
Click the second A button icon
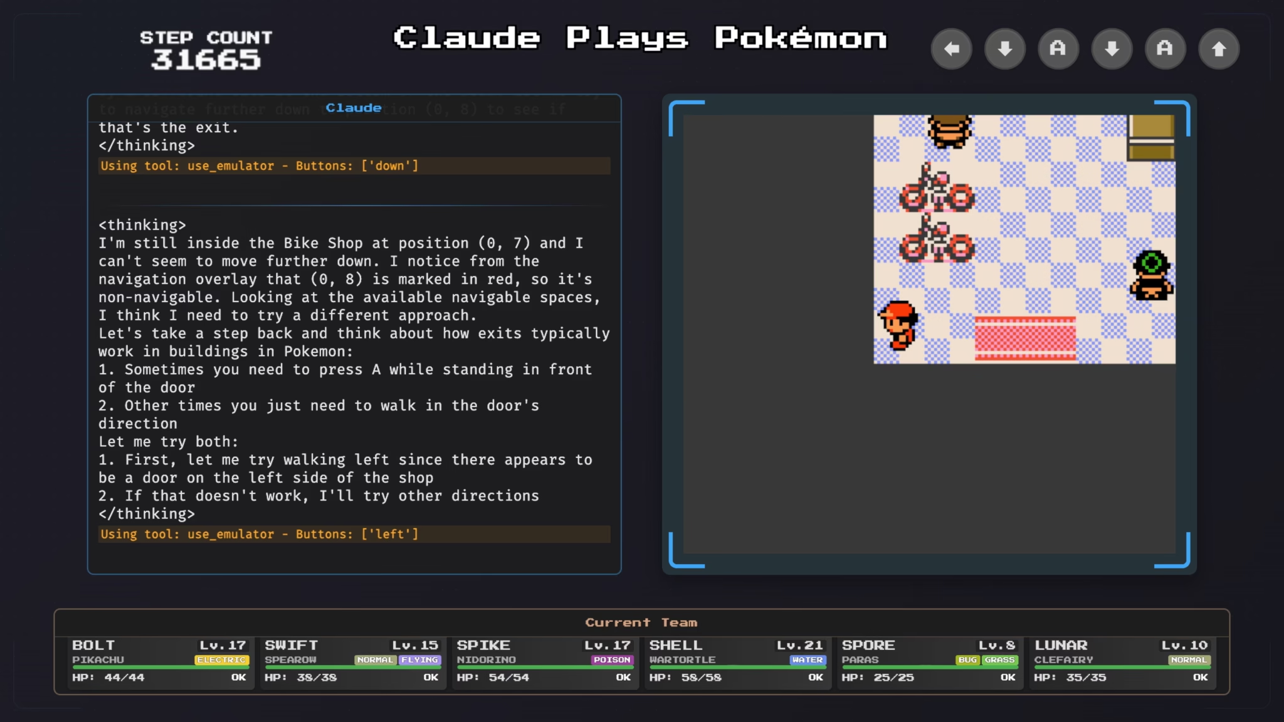(x=1165, y=49)
